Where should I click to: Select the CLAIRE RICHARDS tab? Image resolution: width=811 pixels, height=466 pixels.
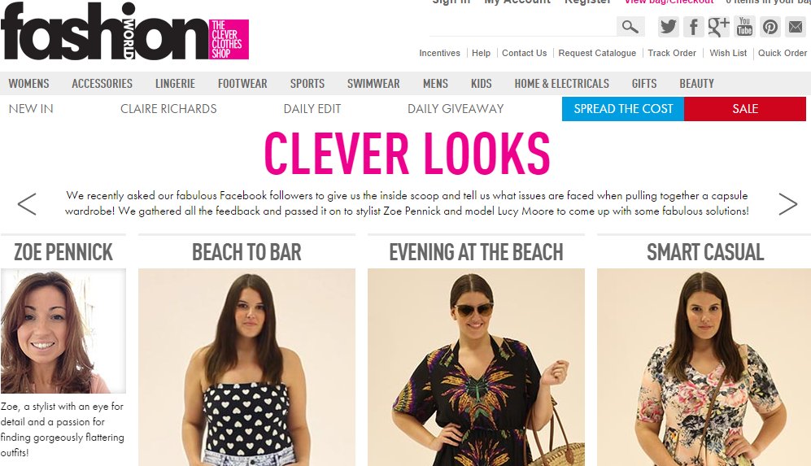pyautogui.click(x=168, y=109)
